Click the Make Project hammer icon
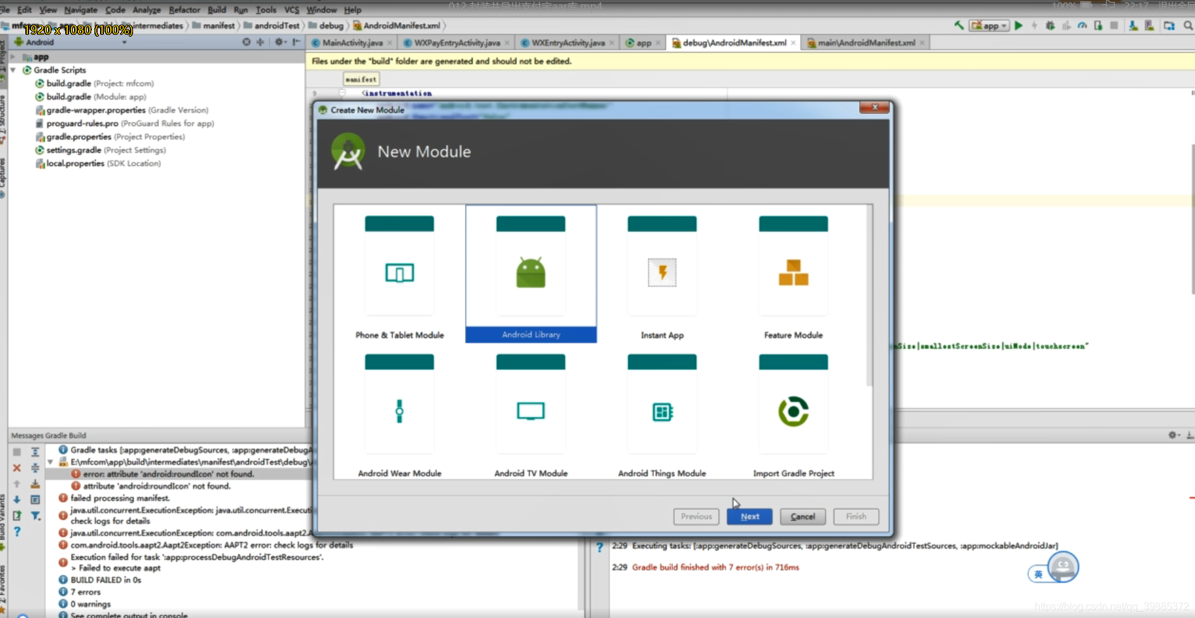 point(959,25)
